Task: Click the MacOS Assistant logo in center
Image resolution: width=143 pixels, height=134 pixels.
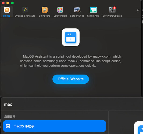Action: (71, 37)
